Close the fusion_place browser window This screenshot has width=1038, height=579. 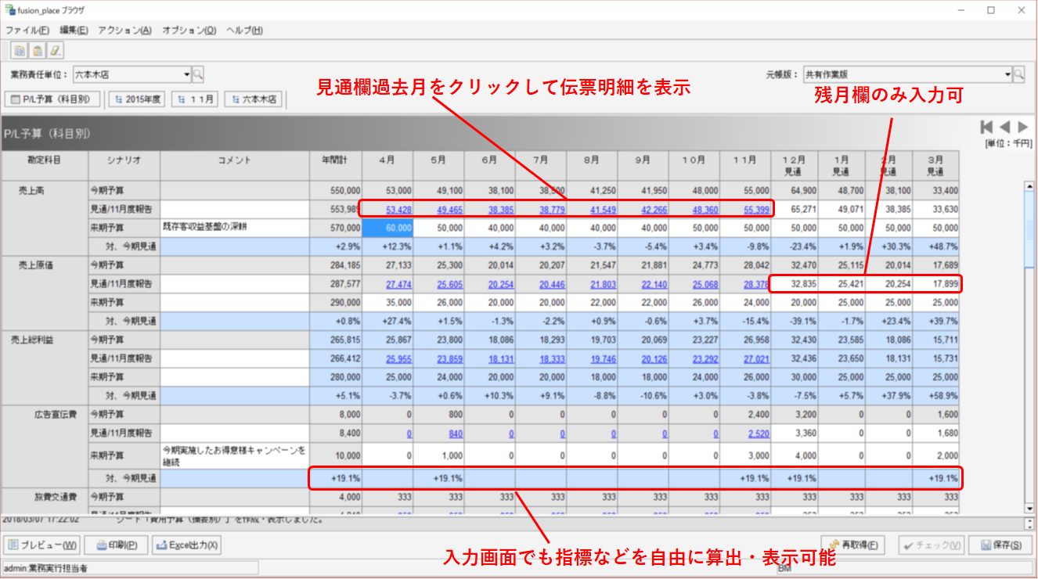tap(1020, 10)
